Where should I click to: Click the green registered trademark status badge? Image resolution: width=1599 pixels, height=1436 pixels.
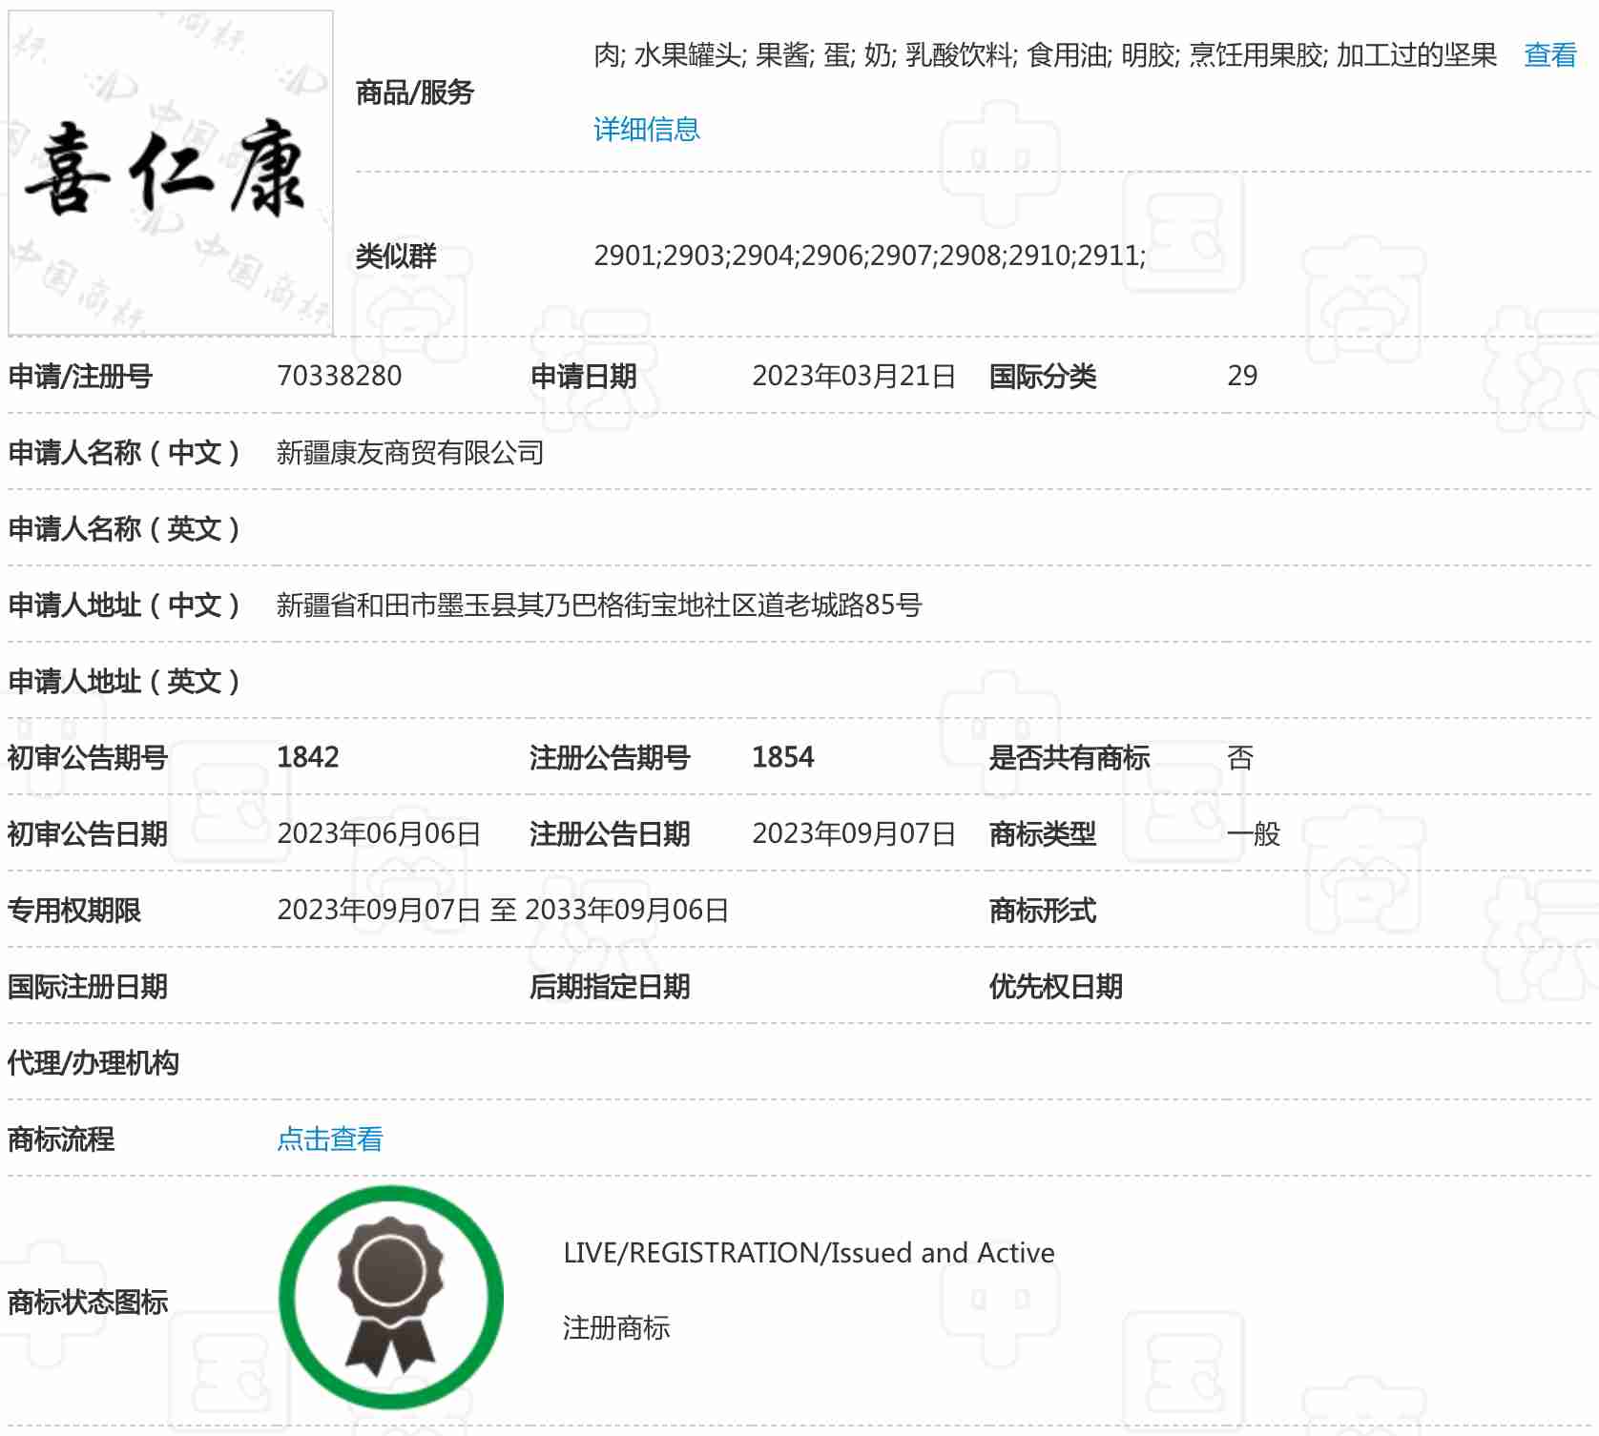391,1297
